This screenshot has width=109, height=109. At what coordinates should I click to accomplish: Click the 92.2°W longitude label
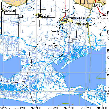click(x=53, y=108)
